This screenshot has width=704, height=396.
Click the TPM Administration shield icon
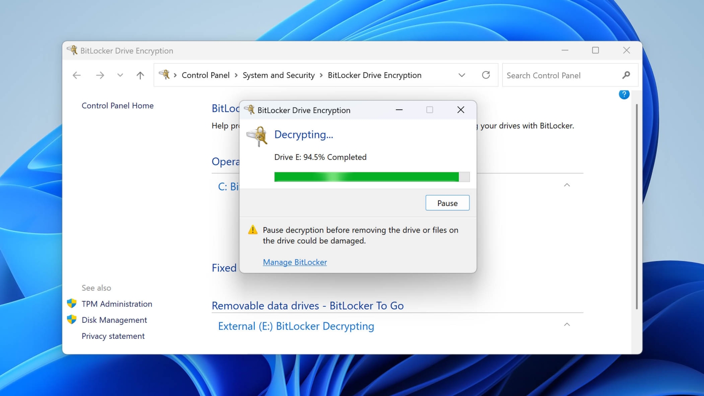72,303
